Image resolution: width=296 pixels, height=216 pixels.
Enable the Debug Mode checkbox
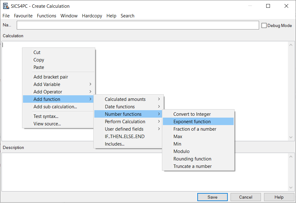[x=264, y=26]
